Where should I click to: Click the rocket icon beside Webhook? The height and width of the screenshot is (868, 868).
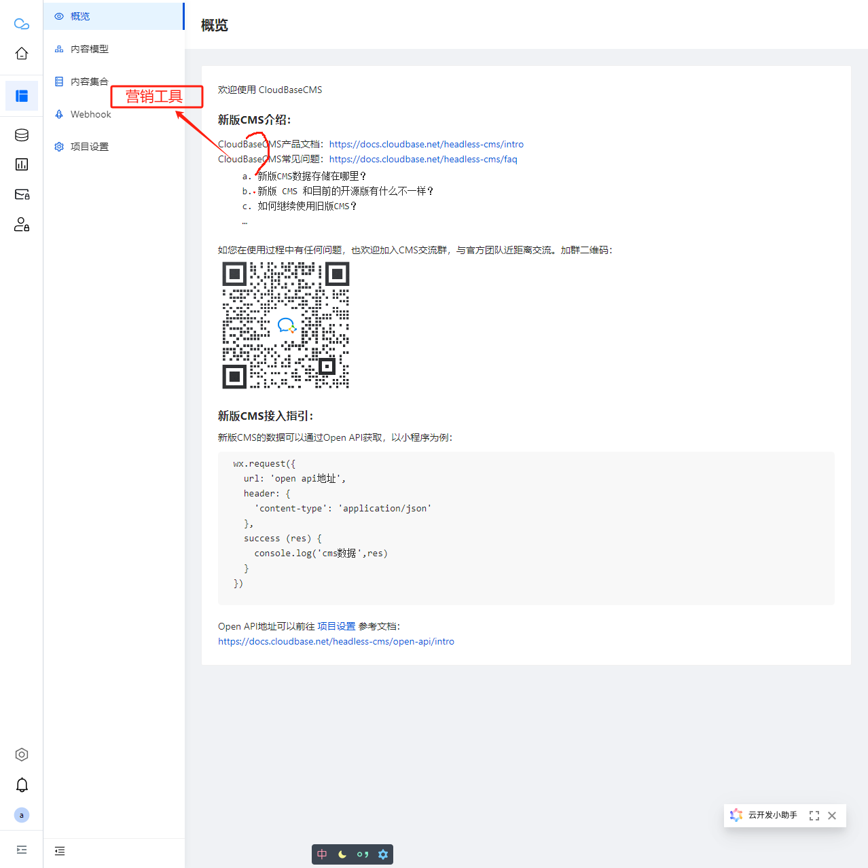coord(59,114)
